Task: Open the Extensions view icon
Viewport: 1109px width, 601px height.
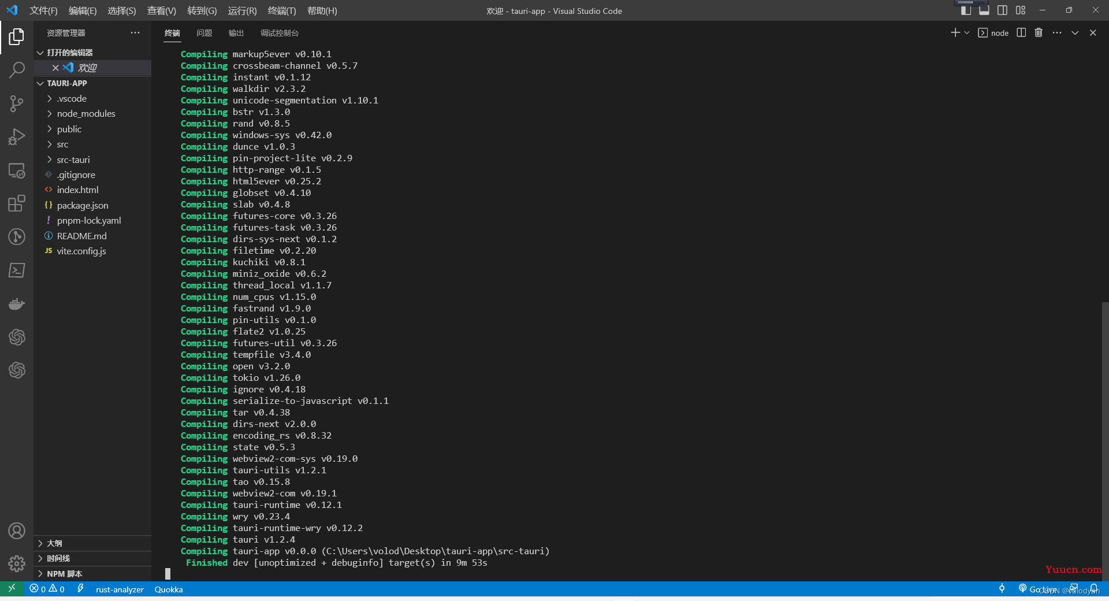Action: click(x=17, y=203)
